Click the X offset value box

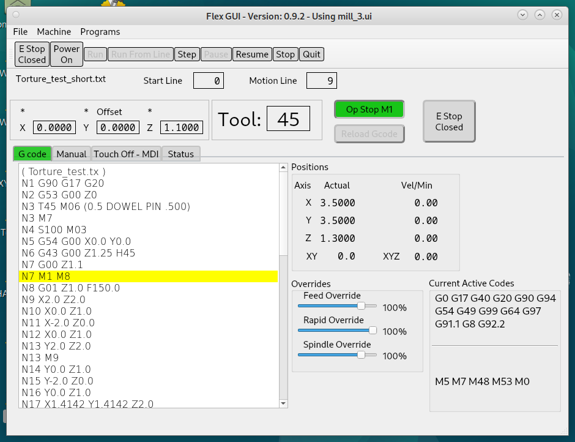[54, 127]
